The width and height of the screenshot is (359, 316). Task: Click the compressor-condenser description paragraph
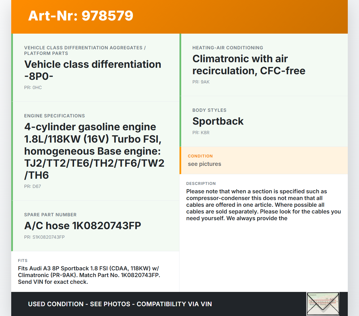coord(263,205)
